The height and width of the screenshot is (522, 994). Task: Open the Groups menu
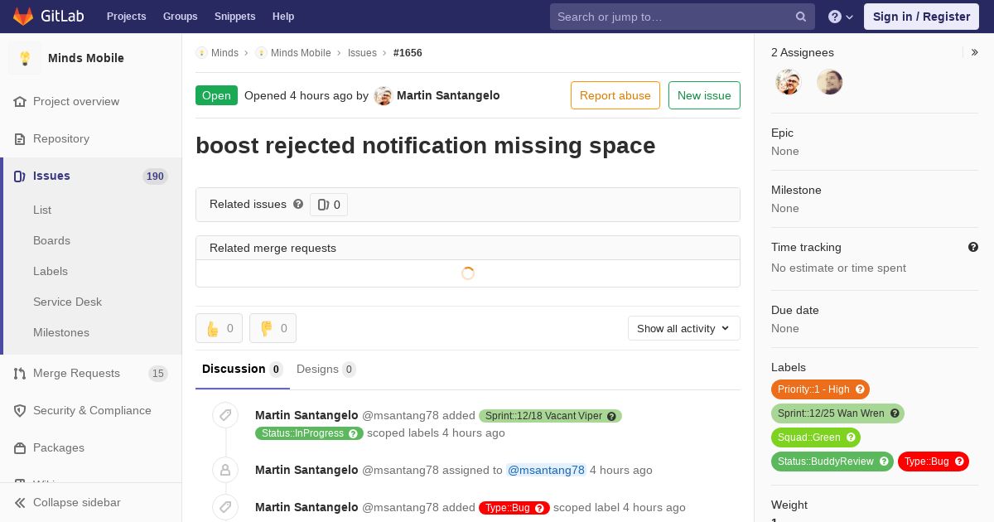tap(180, 17)
